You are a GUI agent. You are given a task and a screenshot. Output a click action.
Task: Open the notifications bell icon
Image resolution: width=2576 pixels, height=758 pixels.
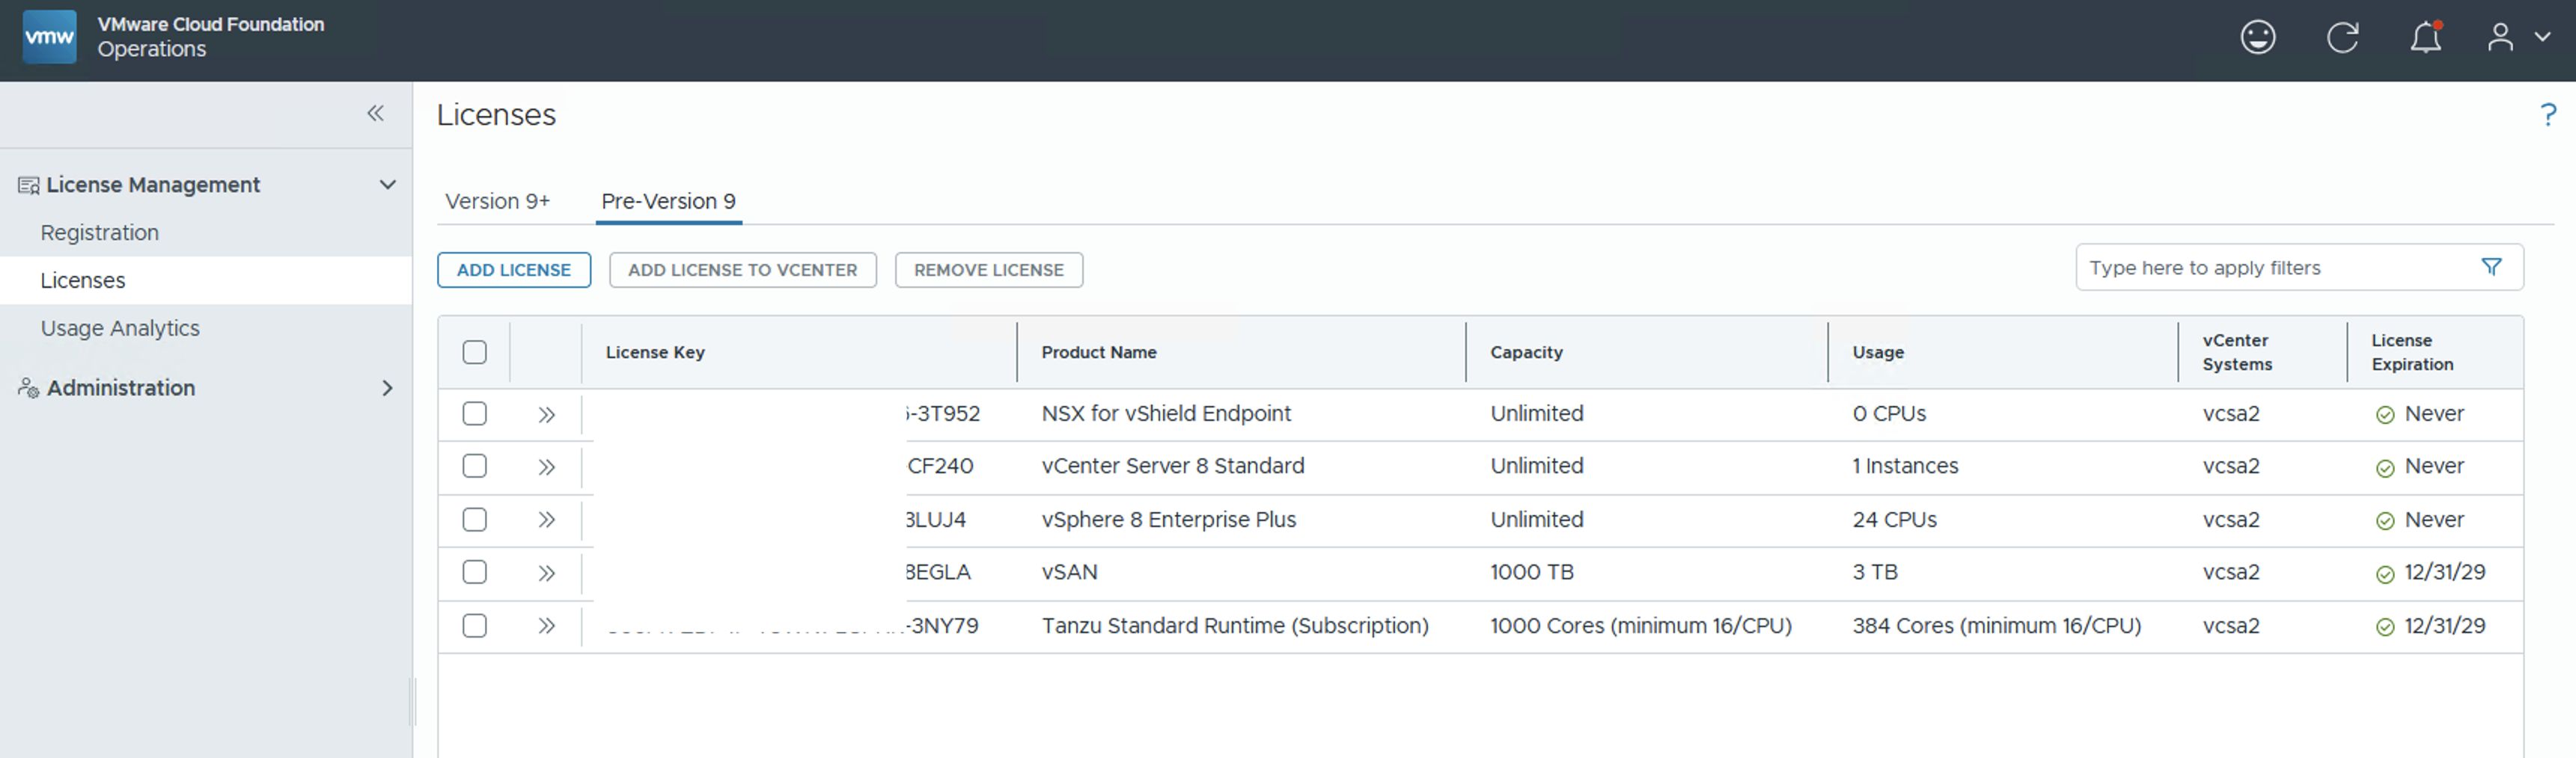[x=2425, y=38]
